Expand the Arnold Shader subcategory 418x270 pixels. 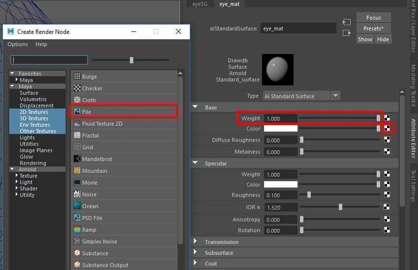coord(17,188)
